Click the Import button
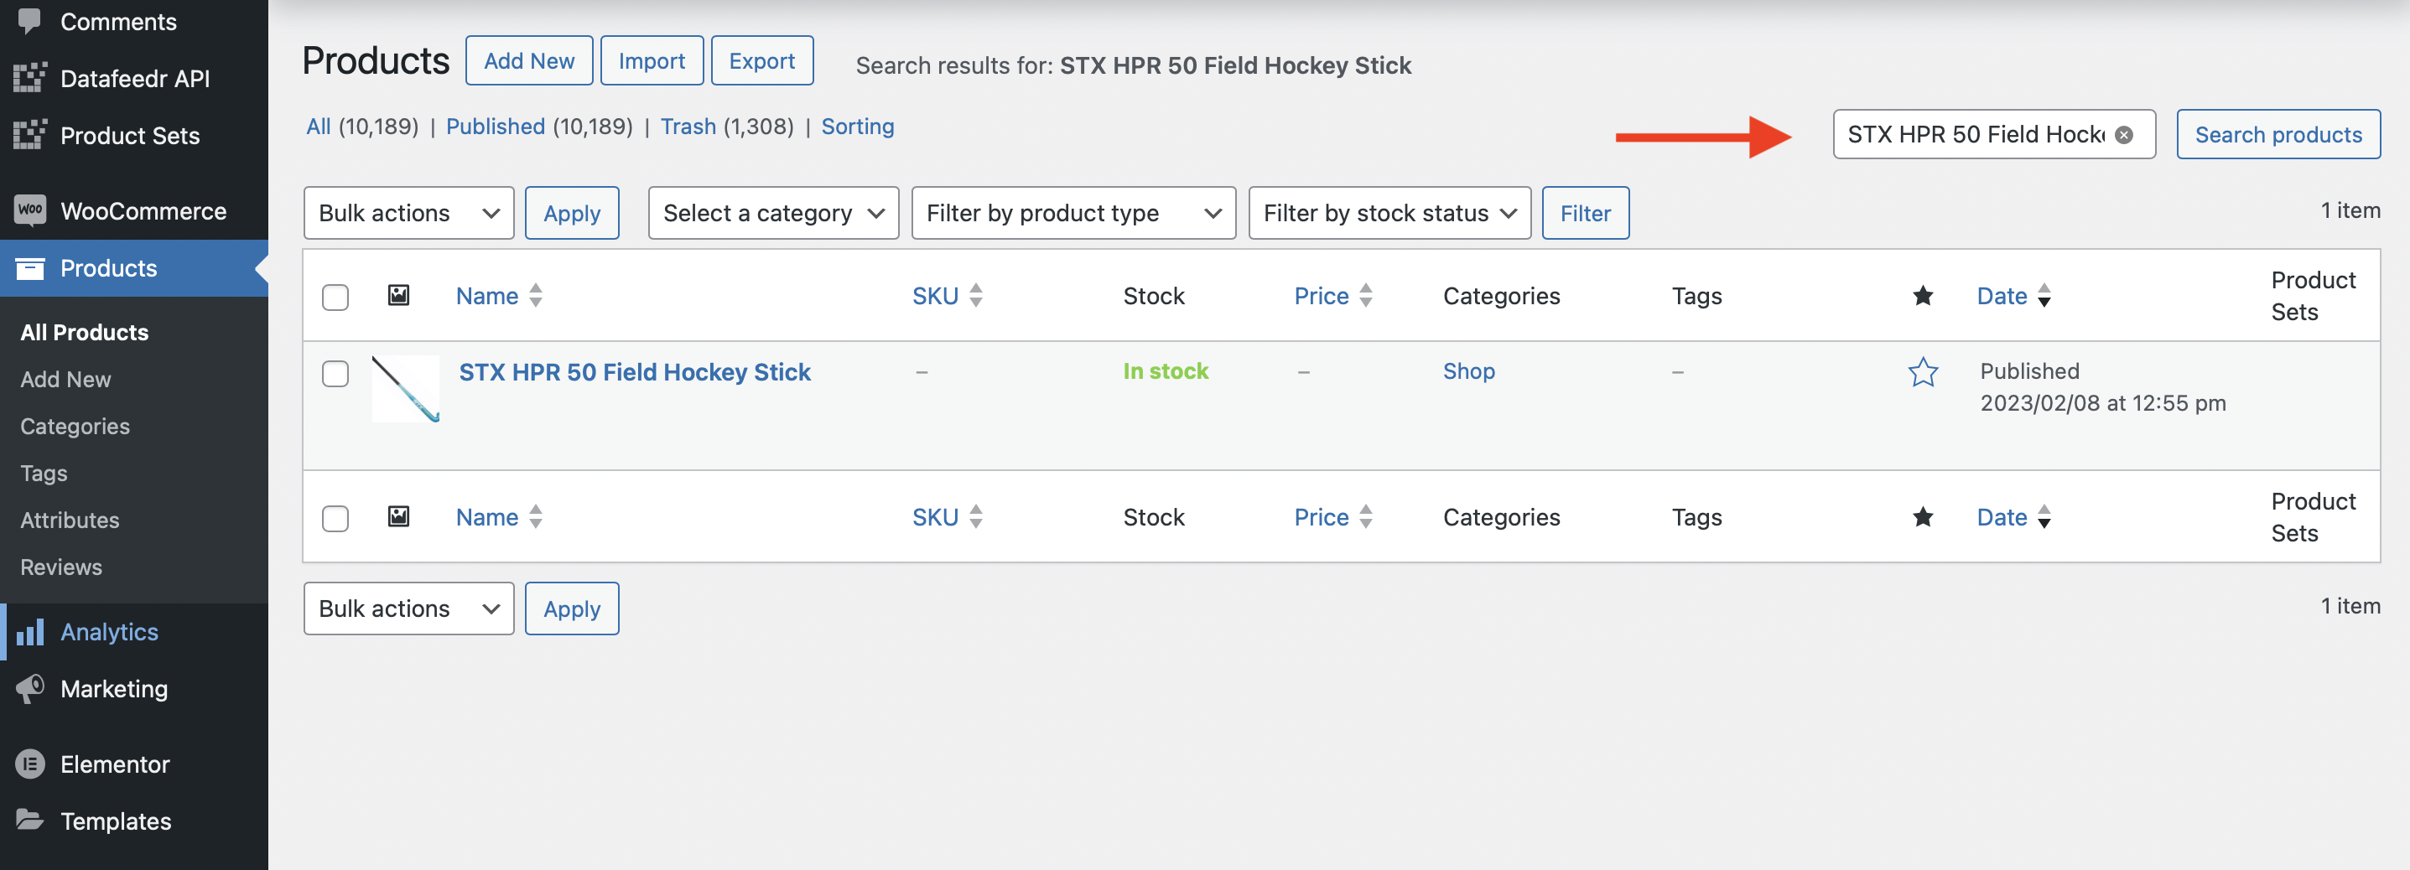Image resolution: width=2410 pixels, height=870 pixels. 652,61
